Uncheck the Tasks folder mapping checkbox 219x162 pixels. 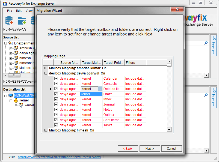click(56, 125)
